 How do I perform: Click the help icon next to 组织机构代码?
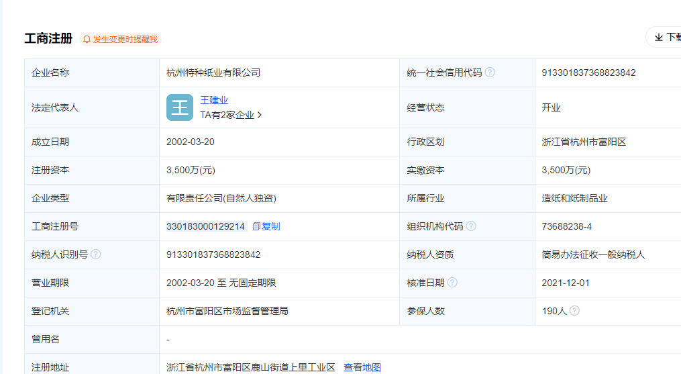[x=471, y=226]
